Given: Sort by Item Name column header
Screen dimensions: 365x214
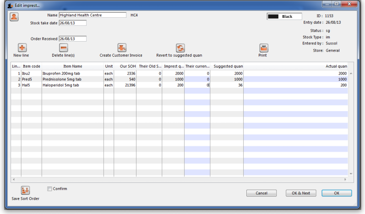Looking at the screenshot, I should pos(72,66).
